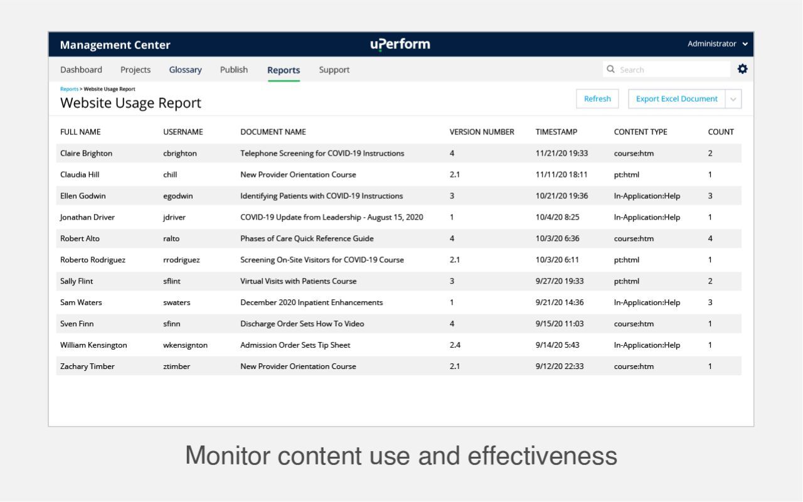
Task: Select the Sally Flint name cell
Action: 77,281
